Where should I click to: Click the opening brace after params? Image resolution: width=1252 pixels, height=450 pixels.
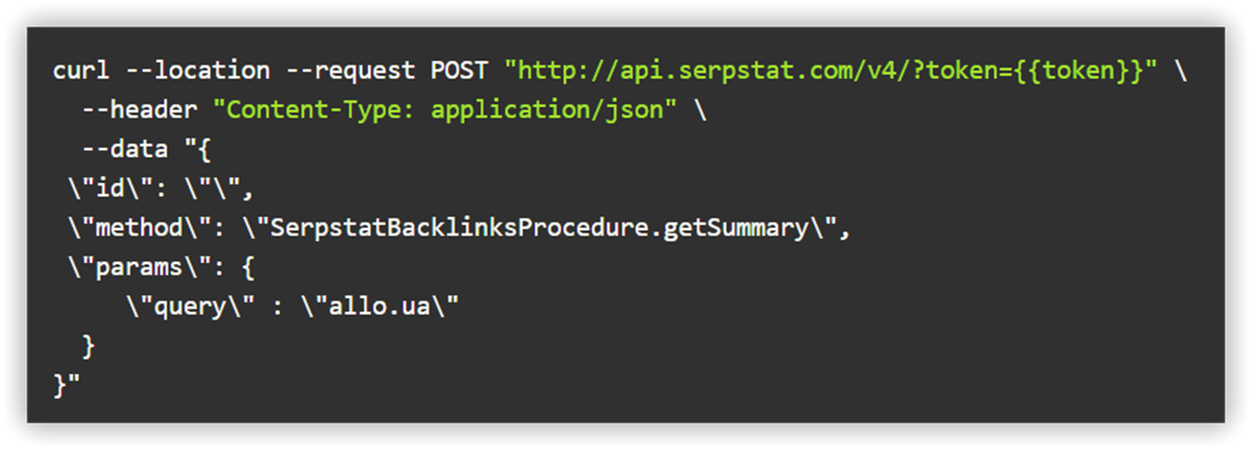pos(248,269)
